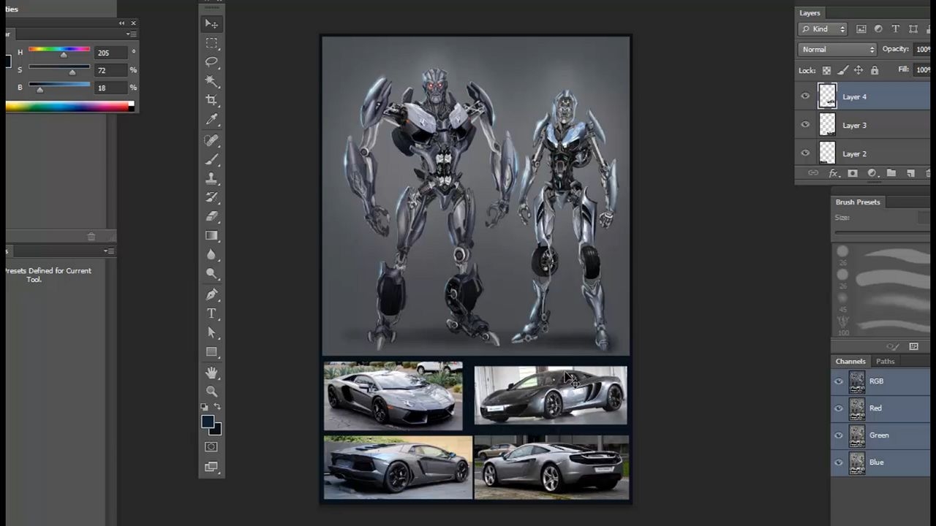936x526 pixels.
Task: Open the Brush Presets preset manager icon
Action: coord(913,346)
